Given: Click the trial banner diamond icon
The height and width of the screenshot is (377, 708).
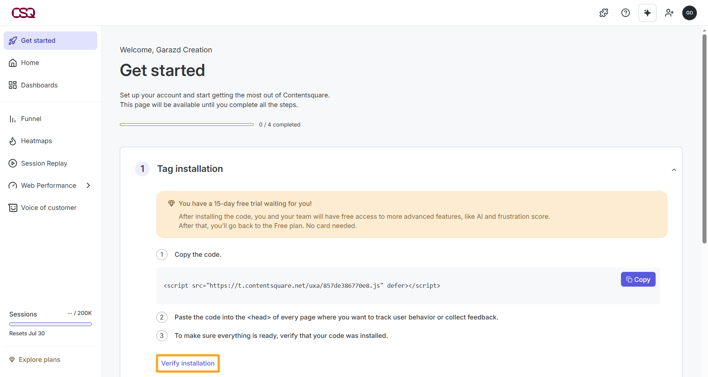Looking at the screenshot, I should pyautogui.click(x=171, y=203).
